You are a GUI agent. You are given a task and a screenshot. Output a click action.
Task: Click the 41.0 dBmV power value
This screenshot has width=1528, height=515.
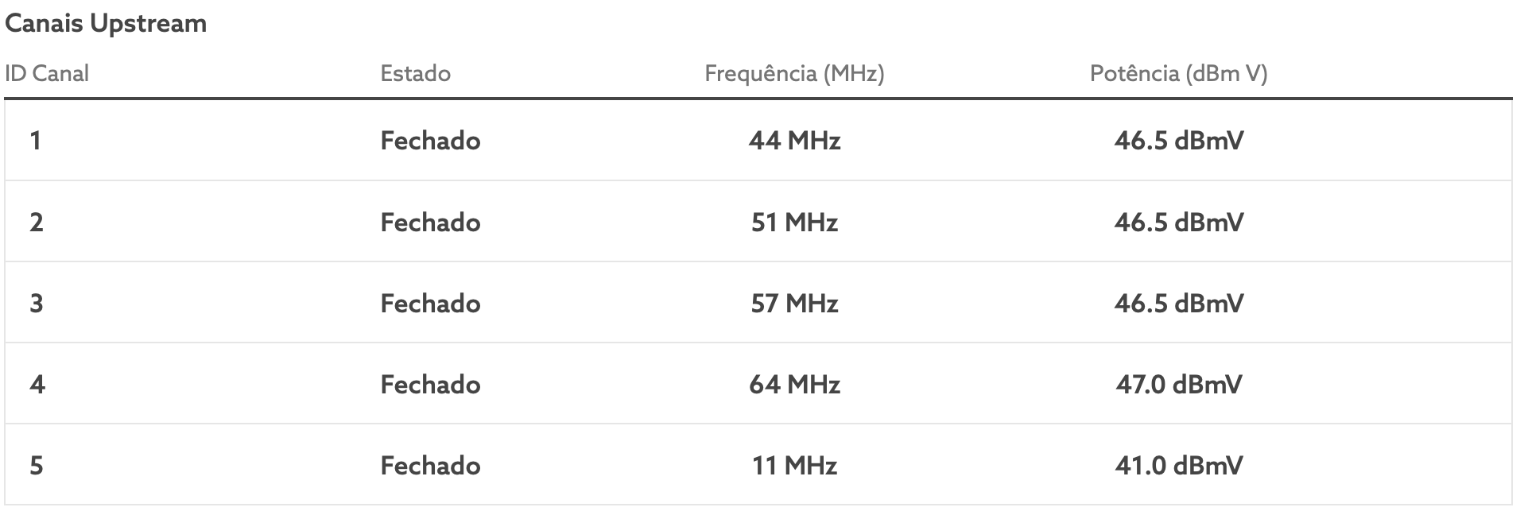tap(1178, 466)
